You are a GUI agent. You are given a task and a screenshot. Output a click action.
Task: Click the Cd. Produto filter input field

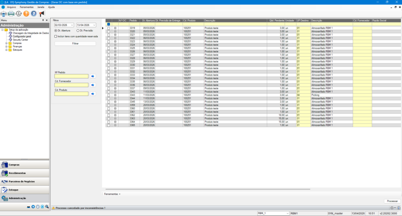point(71,94)
